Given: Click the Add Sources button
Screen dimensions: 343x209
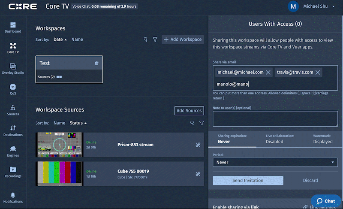Looking at the screenshot, I should pyautogui.click(x=189, y=111).
